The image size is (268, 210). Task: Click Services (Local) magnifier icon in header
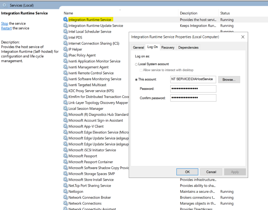(x=5, y=5)
